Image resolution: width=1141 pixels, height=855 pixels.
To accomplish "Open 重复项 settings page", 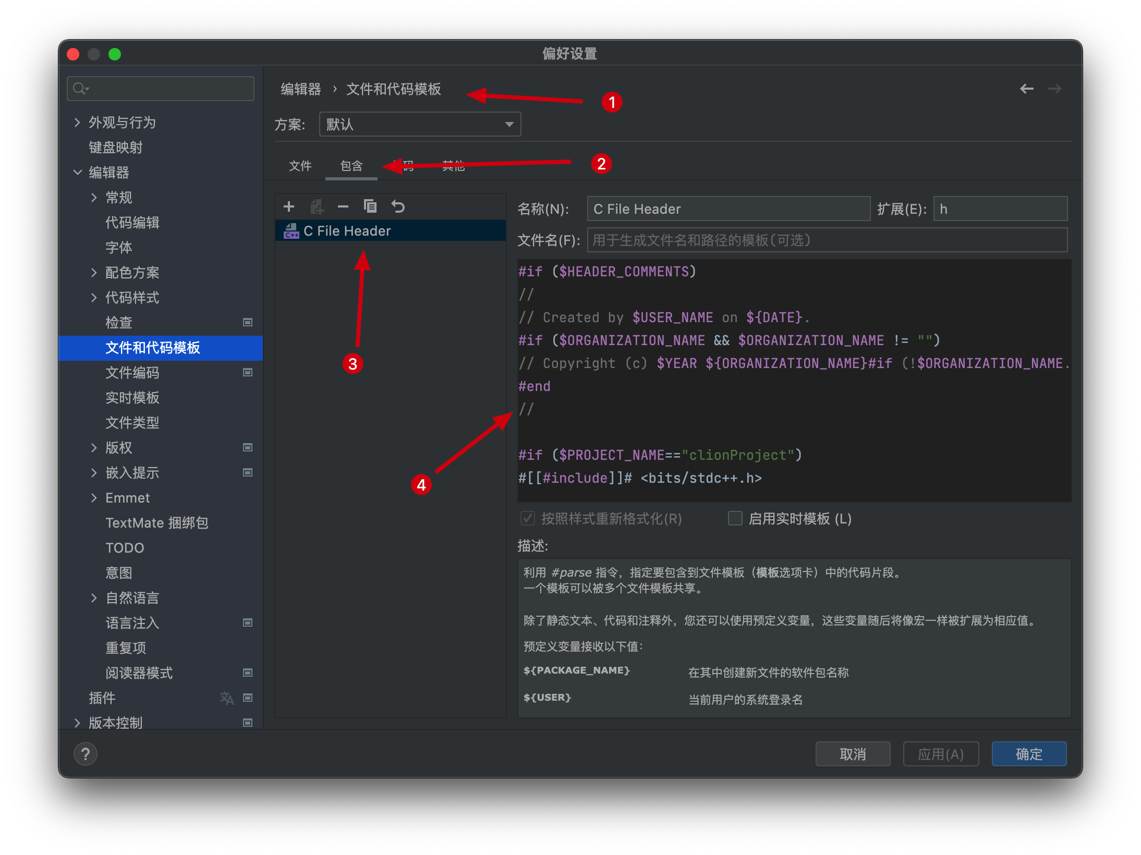I will click(x=161, y=648).
